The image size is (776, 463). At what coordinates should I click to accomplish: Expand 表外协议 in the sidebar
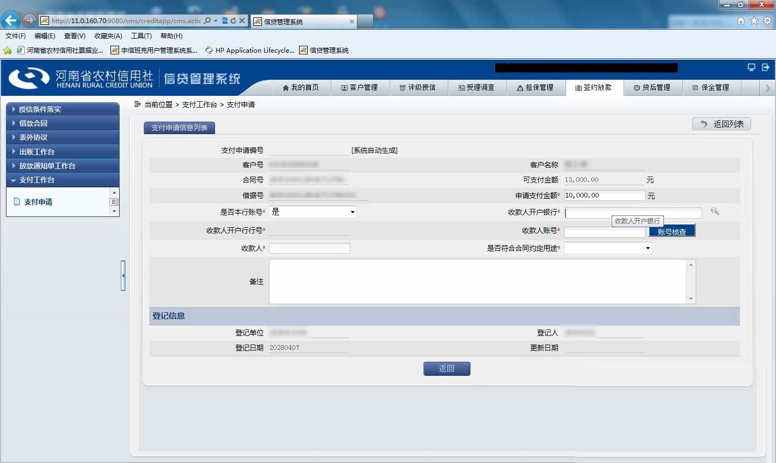[63, 137]
